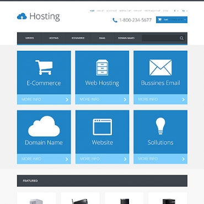Click More Info under Website
The height and width of the screenshot is (204, 204).
point(90,159)
